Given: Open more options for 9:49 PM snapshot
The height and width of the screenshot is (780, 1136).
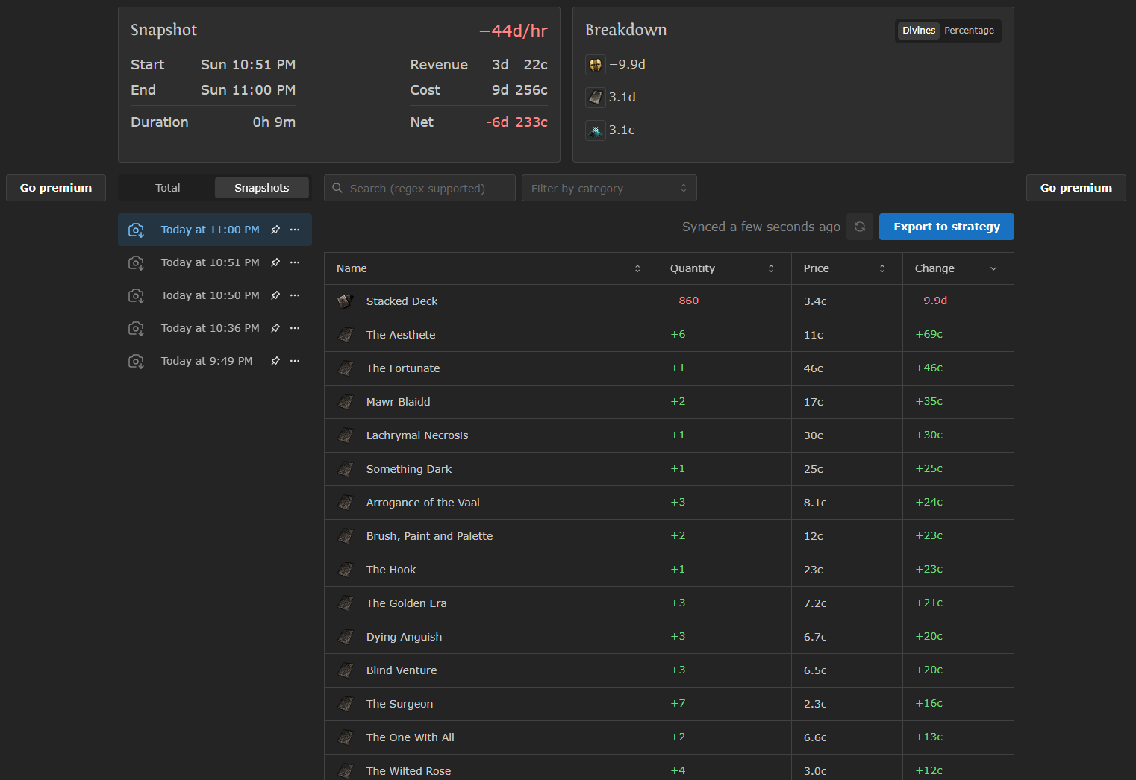Looking at the screenshot, I should point(295,361).
